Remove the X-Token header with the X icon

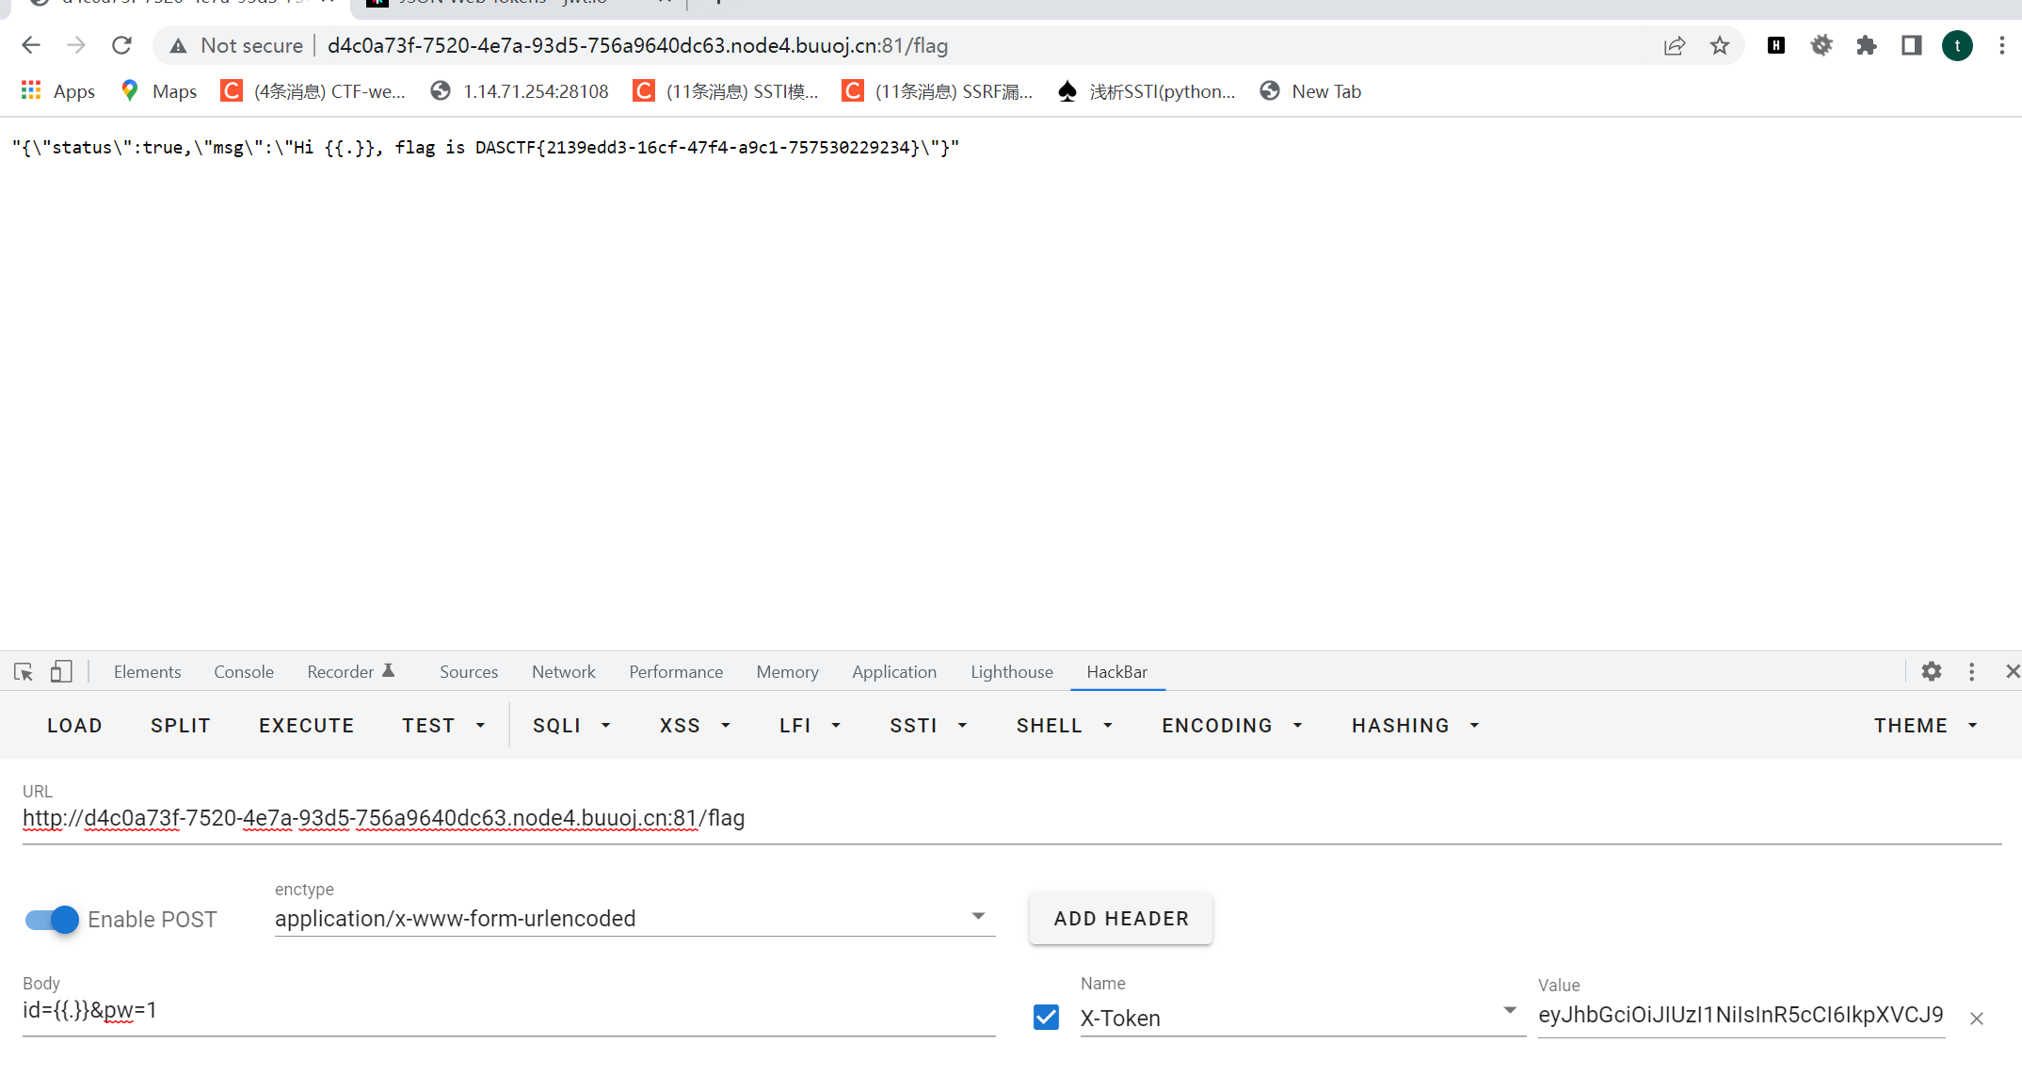[1976, 1018]
